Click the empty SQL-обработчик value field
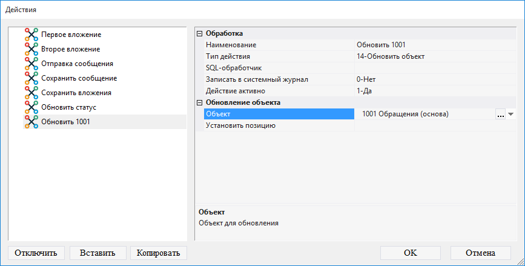 pos(433,68)
